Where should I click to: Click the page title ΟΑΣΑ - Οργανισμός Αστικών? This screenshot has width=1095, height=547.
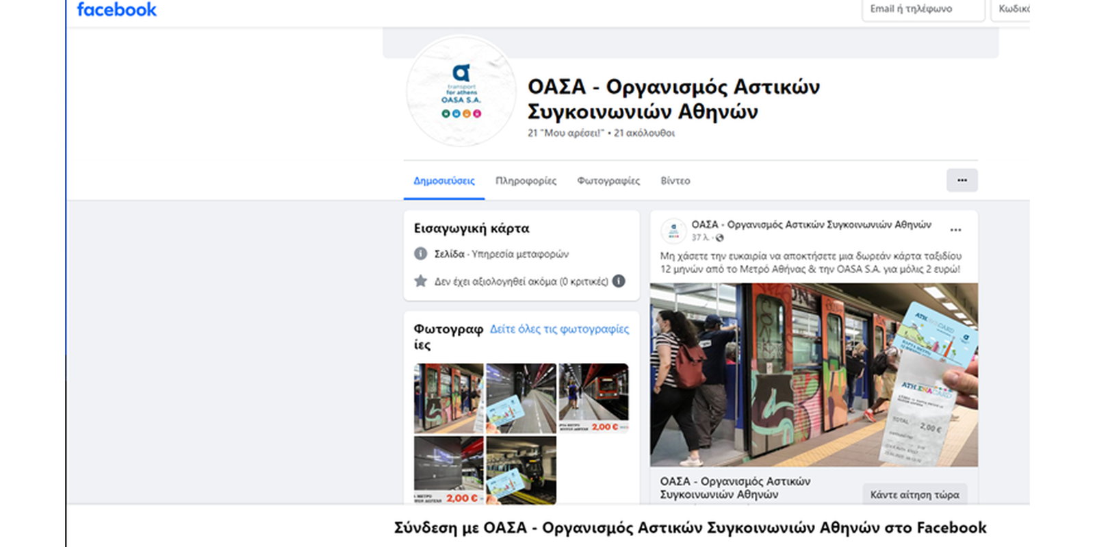673,99
